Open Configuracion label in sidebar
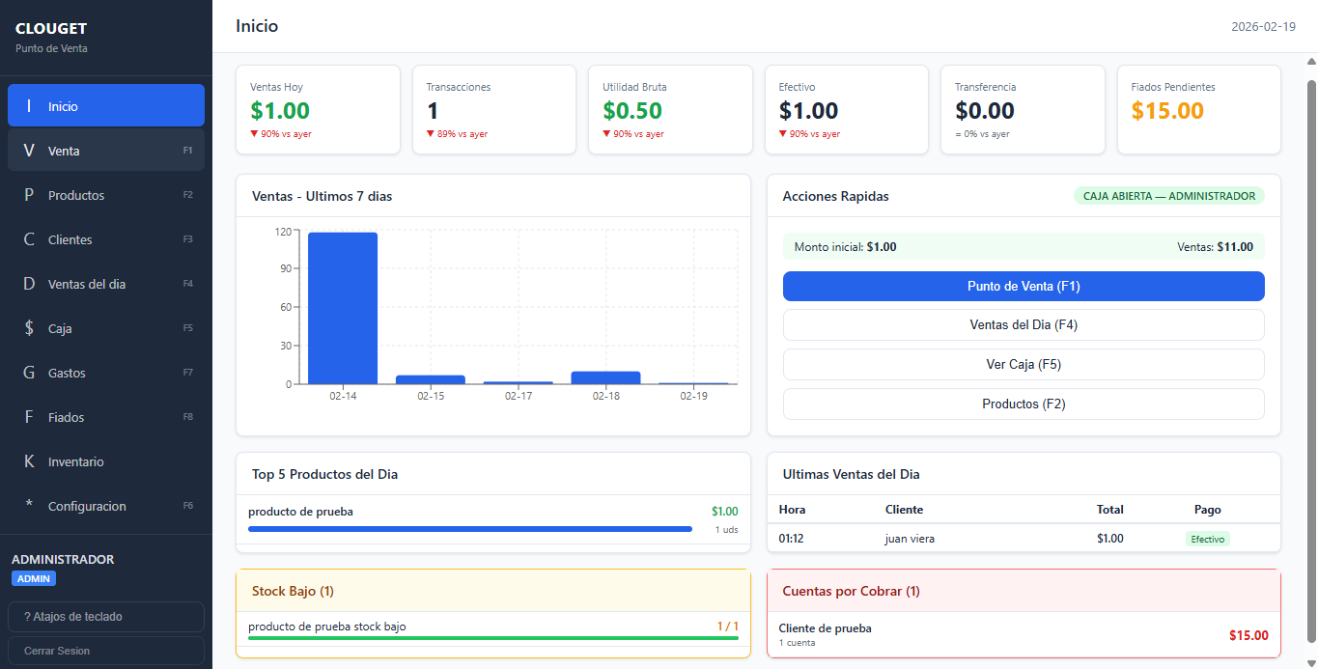The height and width of the screenshot is (669, 1318). (x=87, y=506)
